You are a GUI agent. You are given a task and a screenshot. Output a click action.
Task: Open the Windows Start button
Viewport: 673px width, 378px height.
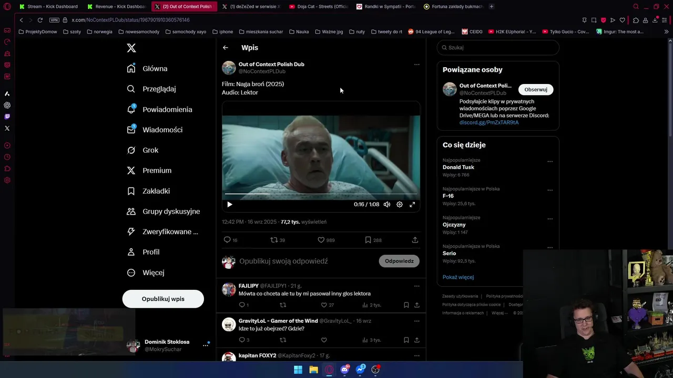click(298, 370)
